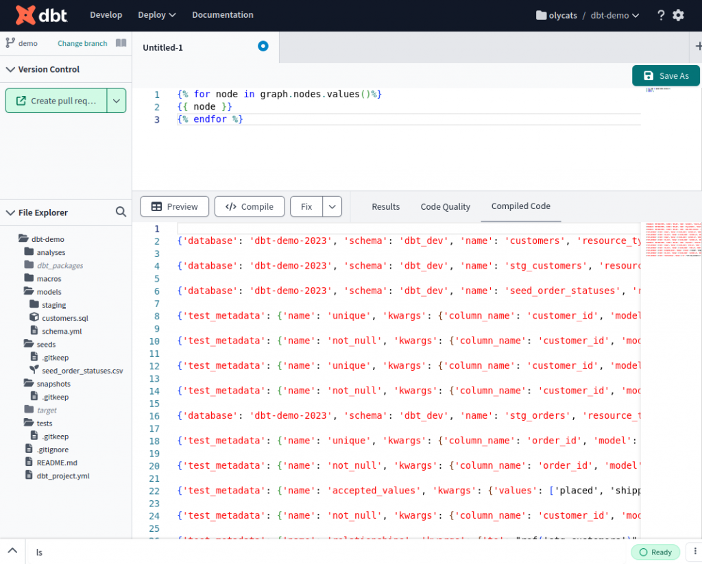Click the dbt_project.yml file icon
Screen dimensions: 702x564
[x=29, y=475]
